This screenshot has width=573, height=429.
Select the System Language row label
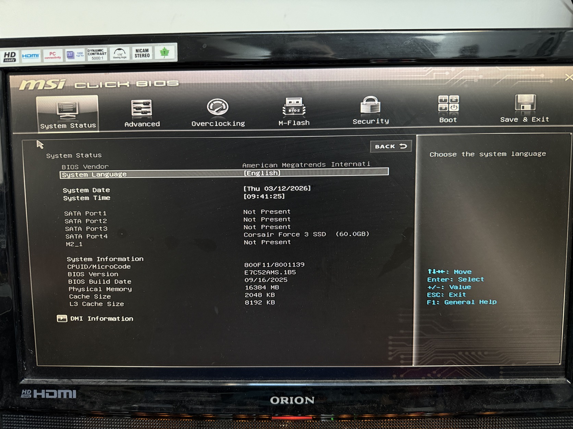point(94,174)
